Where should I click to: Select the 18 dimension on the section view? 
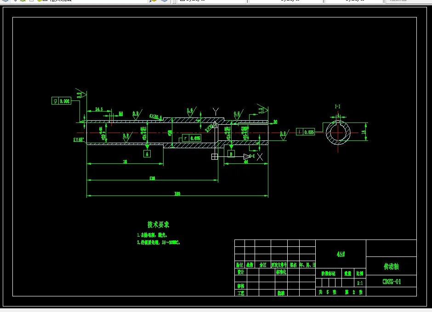coord(364,132)
